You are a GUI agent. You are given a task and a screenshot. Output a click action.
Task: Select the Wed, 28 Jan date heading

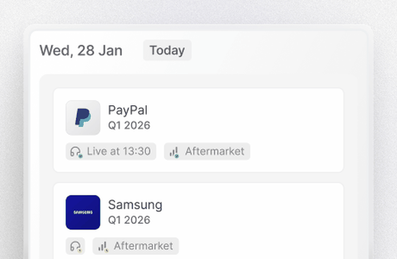[x=81, y=50]
